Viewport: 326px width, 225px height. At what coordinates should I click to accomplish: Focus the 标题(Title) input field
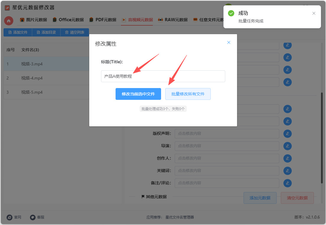[163, 76]
